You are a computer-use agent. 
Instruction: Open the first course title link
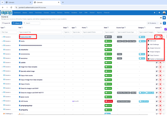[x=26, y=37]
